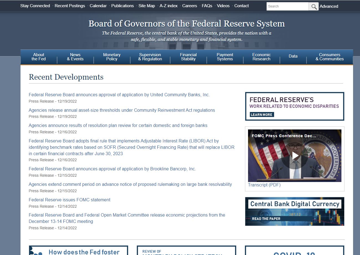Open Federal Reserve's economic disparities banner heading

[282, 100]
